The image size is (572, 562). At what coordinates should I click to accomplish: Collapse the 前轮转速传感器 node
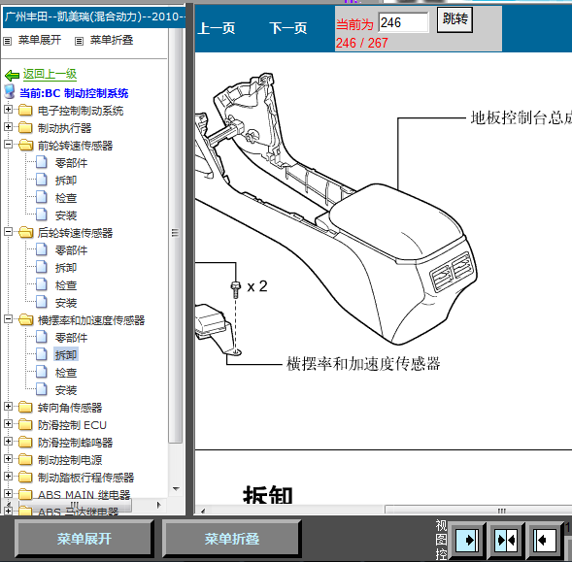8,144
